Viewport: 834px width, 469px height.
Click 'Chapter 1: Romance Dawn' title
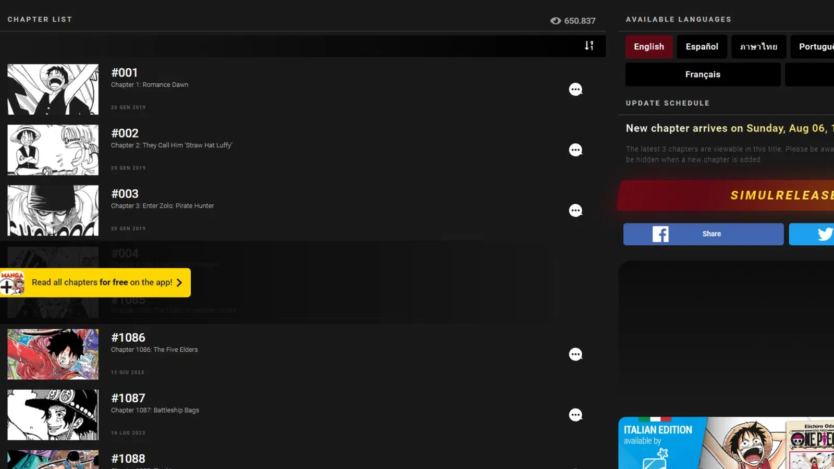tap(150, 84)
